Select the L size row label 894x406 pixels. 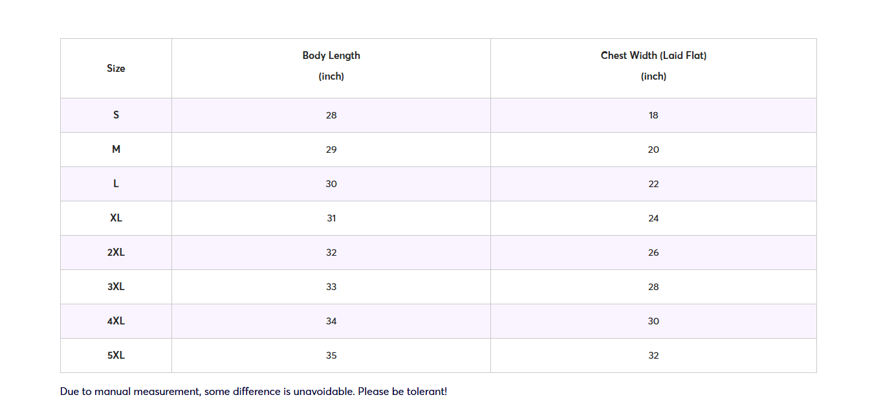coord(116,184)
